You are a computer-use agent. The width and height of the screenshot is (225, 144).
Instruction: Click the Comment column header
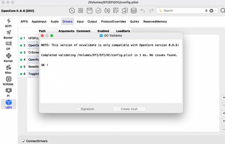[x=83, y=31]
